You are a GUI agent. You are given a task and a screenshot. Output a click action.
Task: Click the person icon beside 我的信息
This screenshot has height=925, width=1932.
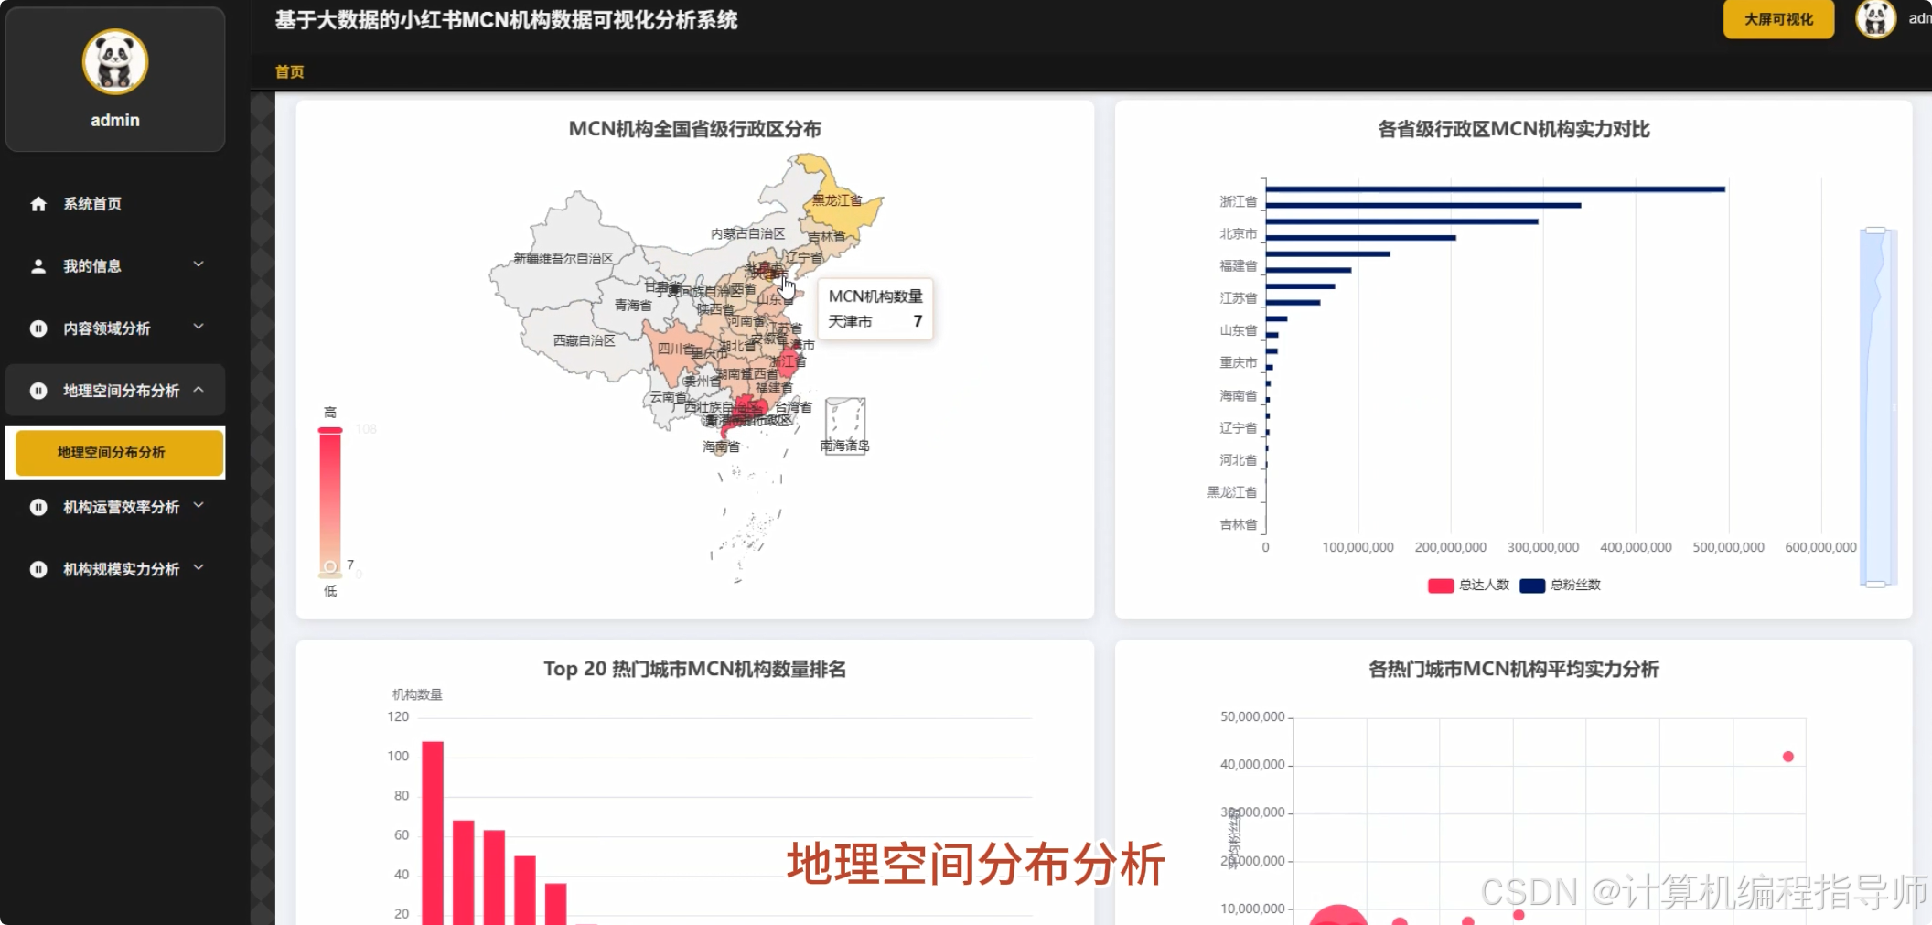[38, 266]
